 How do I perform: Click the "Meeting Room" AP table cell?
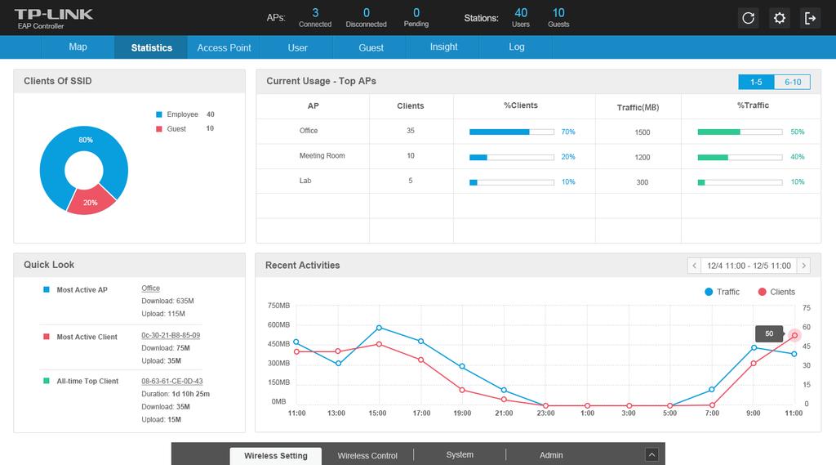pos(322,156)
